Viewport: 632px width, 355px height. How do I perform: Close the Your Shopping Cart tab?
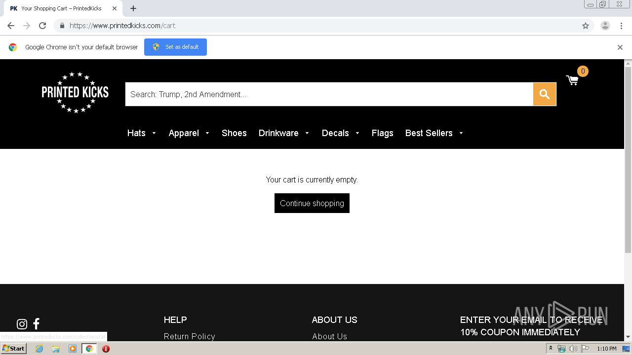(115, 8)
